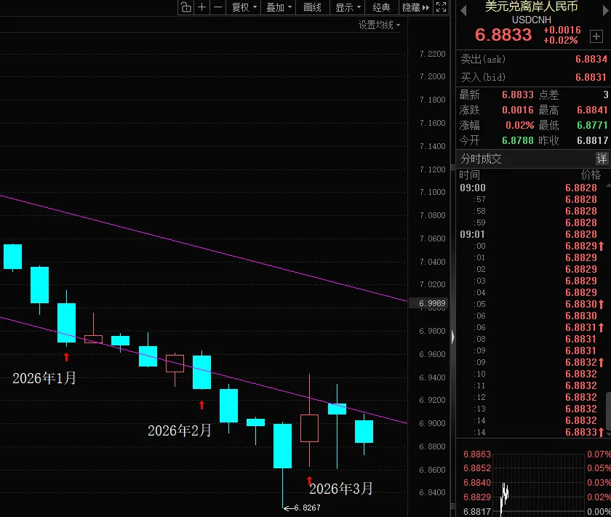The height and width of the screenshot is (517, 611).
Task: Open the 详 detailed trades button
Action: (x=602, y=159)
